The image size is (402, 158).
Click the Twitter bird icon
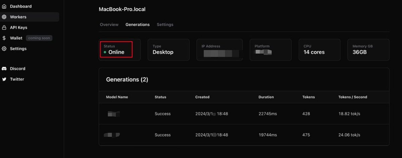pos(4,80)
